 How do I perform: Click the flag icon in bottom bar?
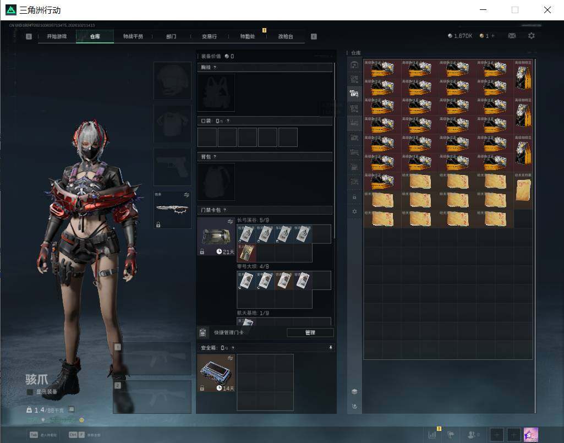[x=451, y=435]
